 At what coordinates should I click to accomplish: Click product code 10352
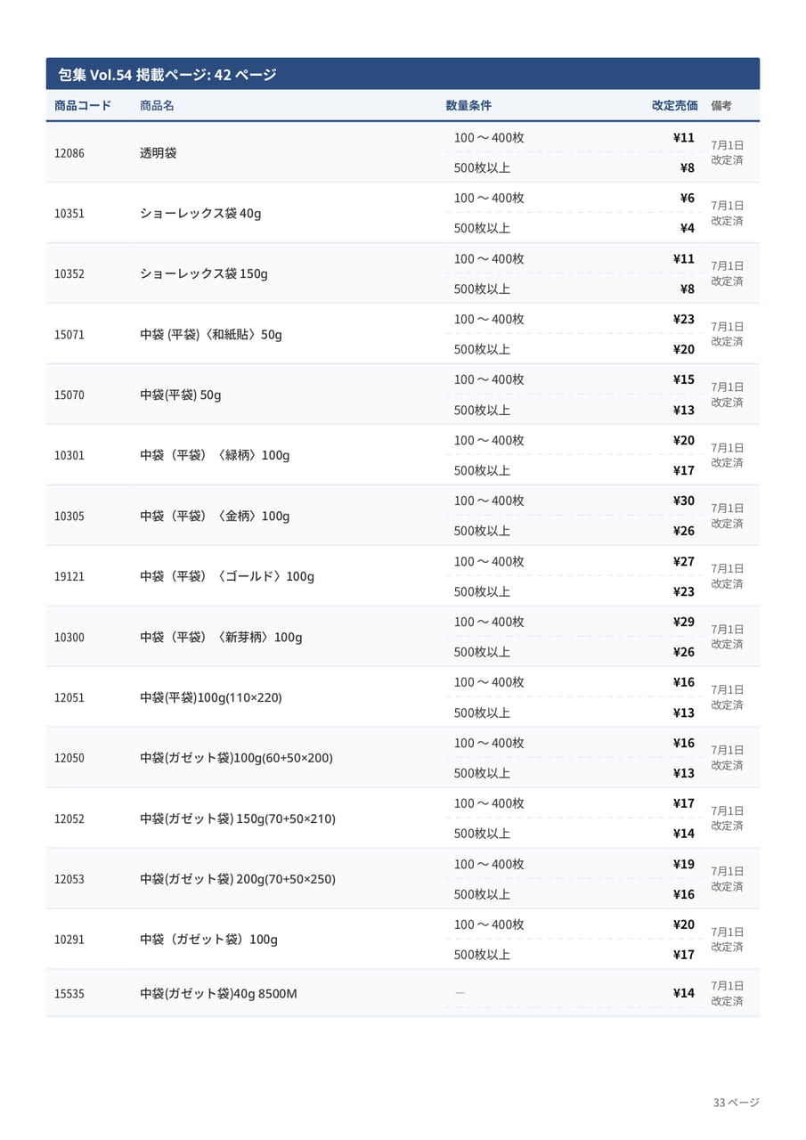tap(69, 274)
